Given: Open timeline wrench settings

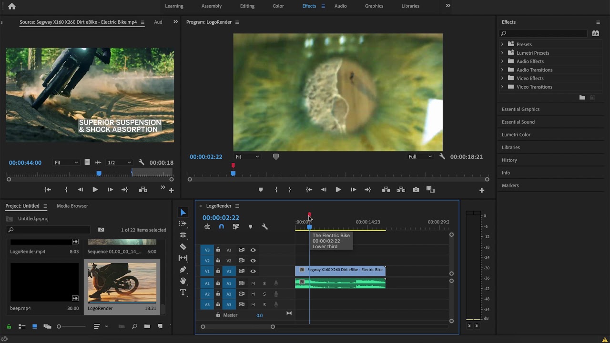Looking at the screenshot, I should coord(264,227).
